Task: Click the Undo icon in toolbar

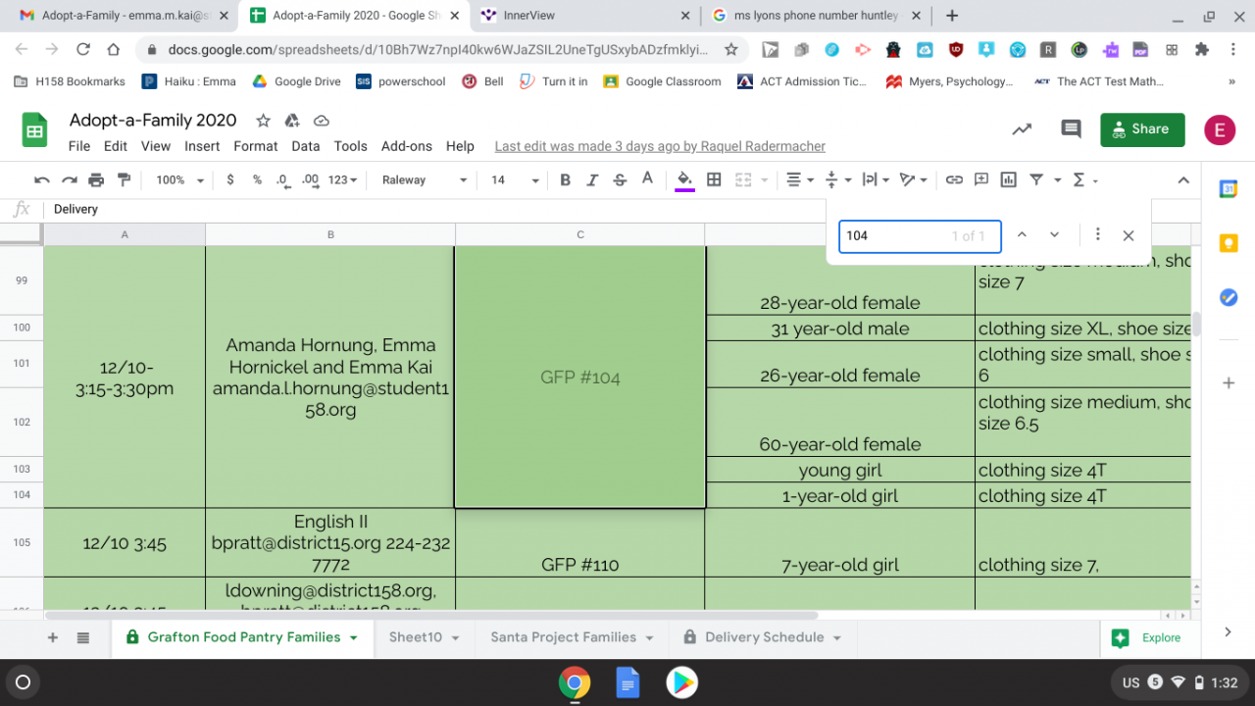Action: 42,179
